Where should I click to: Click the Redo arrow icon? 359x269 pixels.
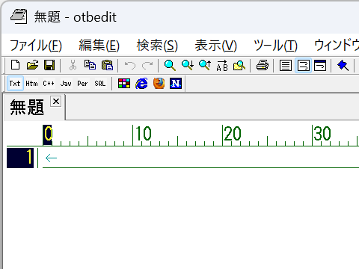[147, 65]
